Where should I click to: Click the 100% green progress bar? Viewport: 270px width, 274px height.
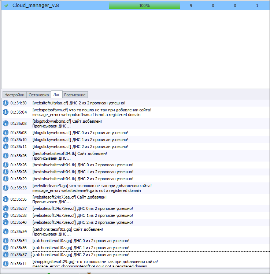[144, 5]
